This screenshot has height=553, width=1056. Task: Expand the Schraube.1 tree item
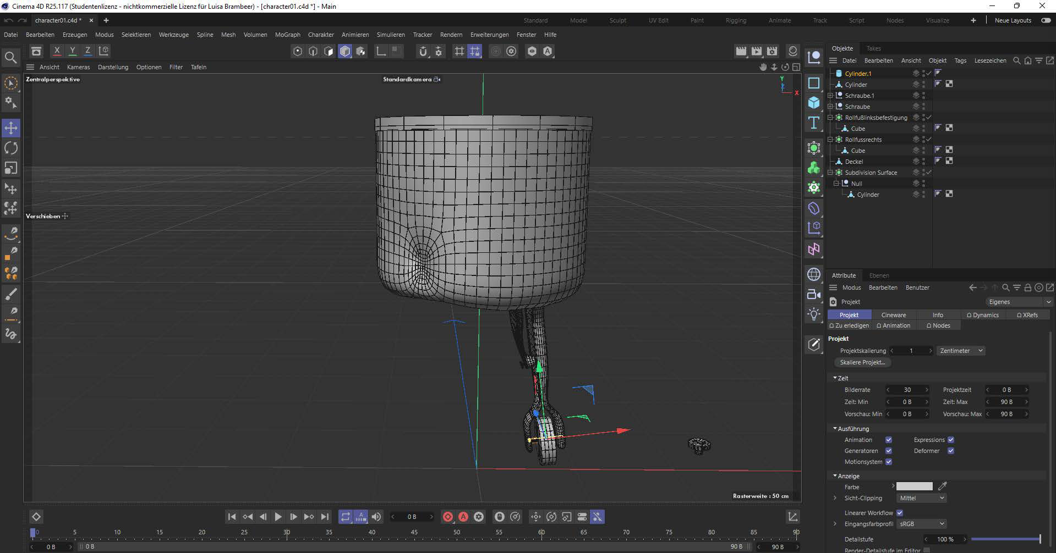click(830, 96)
